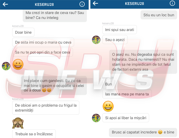Tap the back arrow in left chat
Viewport: 179px width, 138px height.
click(x=5, y=4)
